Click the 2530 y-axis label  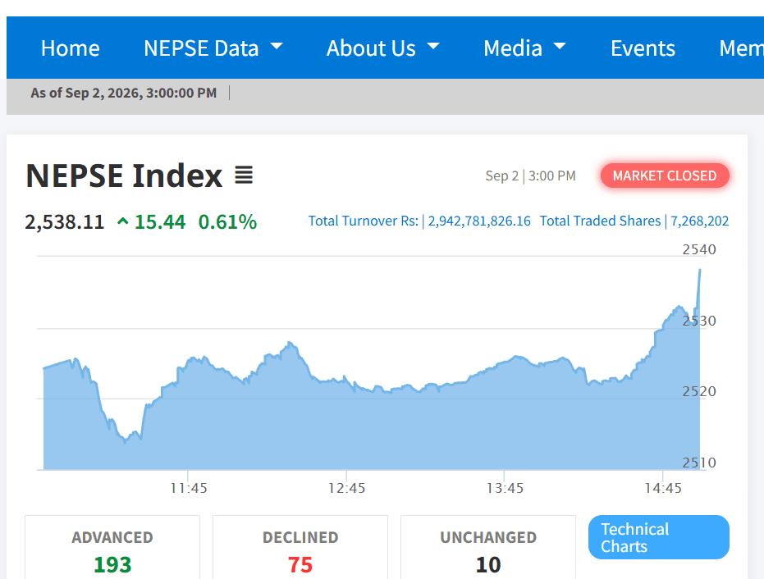(x=699, y=321)
